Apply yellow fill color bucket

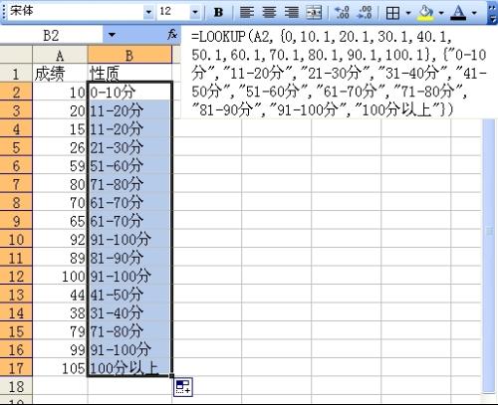click(x=426, y=13)
